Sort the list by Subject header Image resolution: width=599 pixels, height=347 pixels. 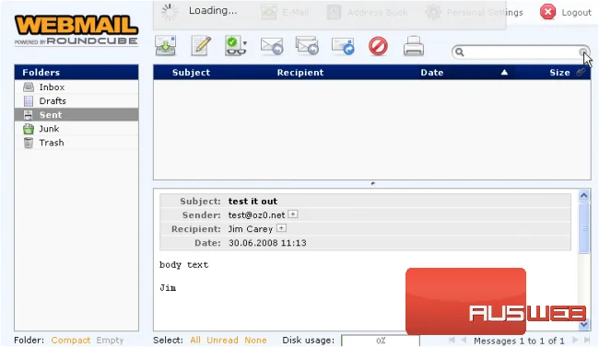tap(191, 73)
